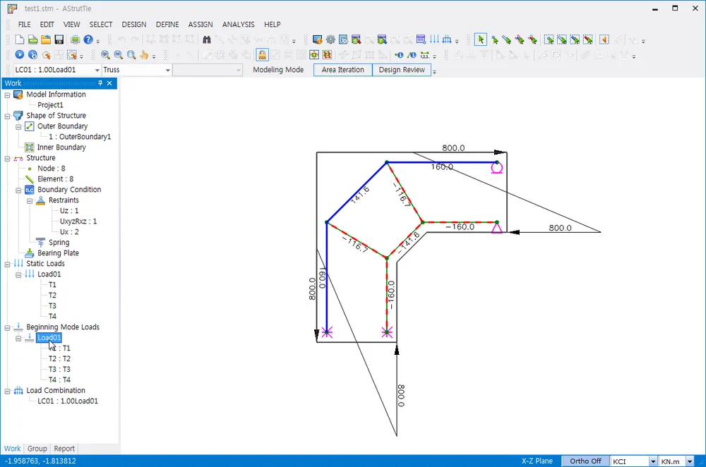
Task: Click the Area Iteration button
Action: 342,70
